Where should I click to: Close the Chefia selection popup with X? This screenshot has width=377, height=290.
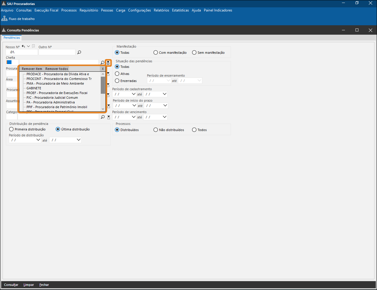(x=102, y=69)
